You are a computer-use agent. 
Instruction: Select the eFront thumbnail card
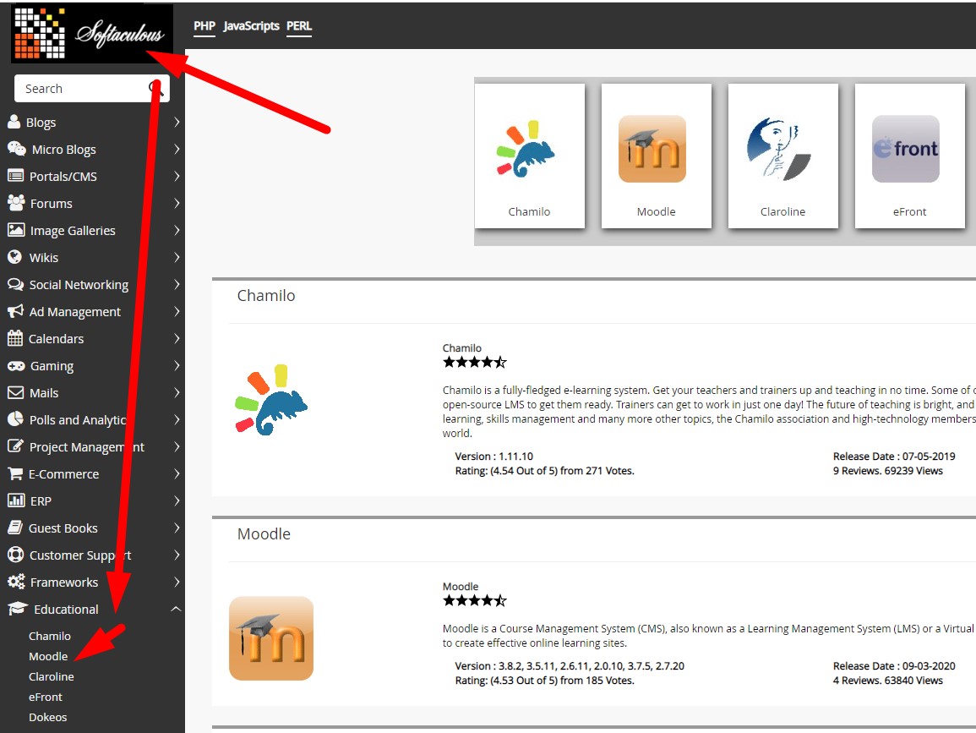coord(909,156)
